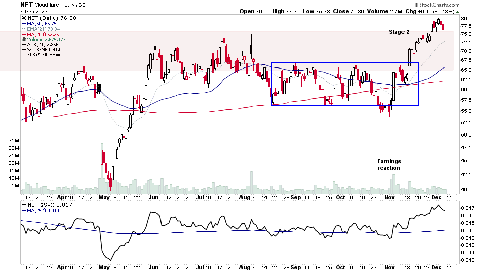The image size is (483, 272).
Task: Click the 0.010 relative strength axis label
Action: [x=467, y=260]
